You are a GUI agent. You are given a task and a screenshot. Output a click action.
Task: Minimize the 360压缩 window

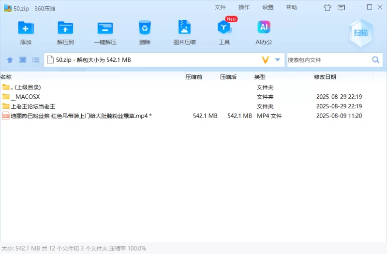359,7
